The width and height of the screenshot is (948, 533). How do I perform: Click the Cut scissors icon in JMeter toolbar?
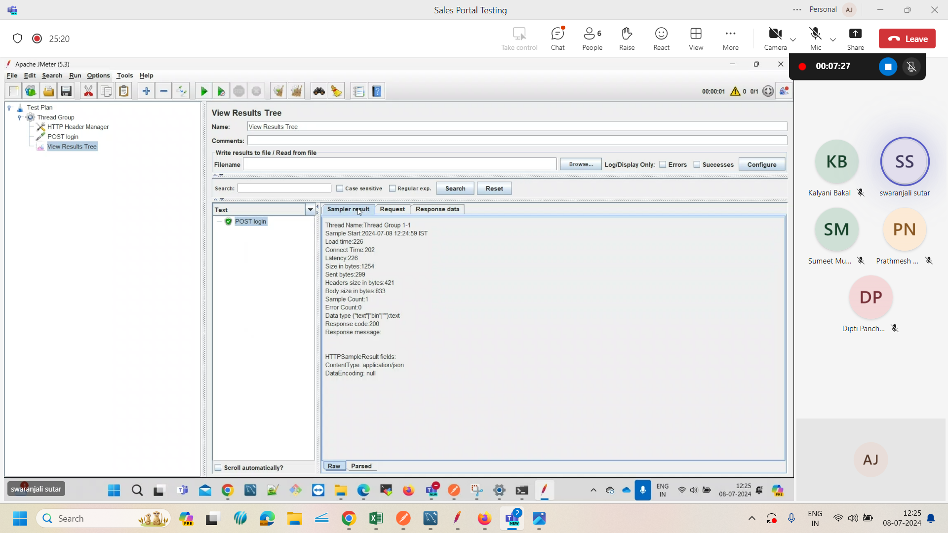[88, 91]
